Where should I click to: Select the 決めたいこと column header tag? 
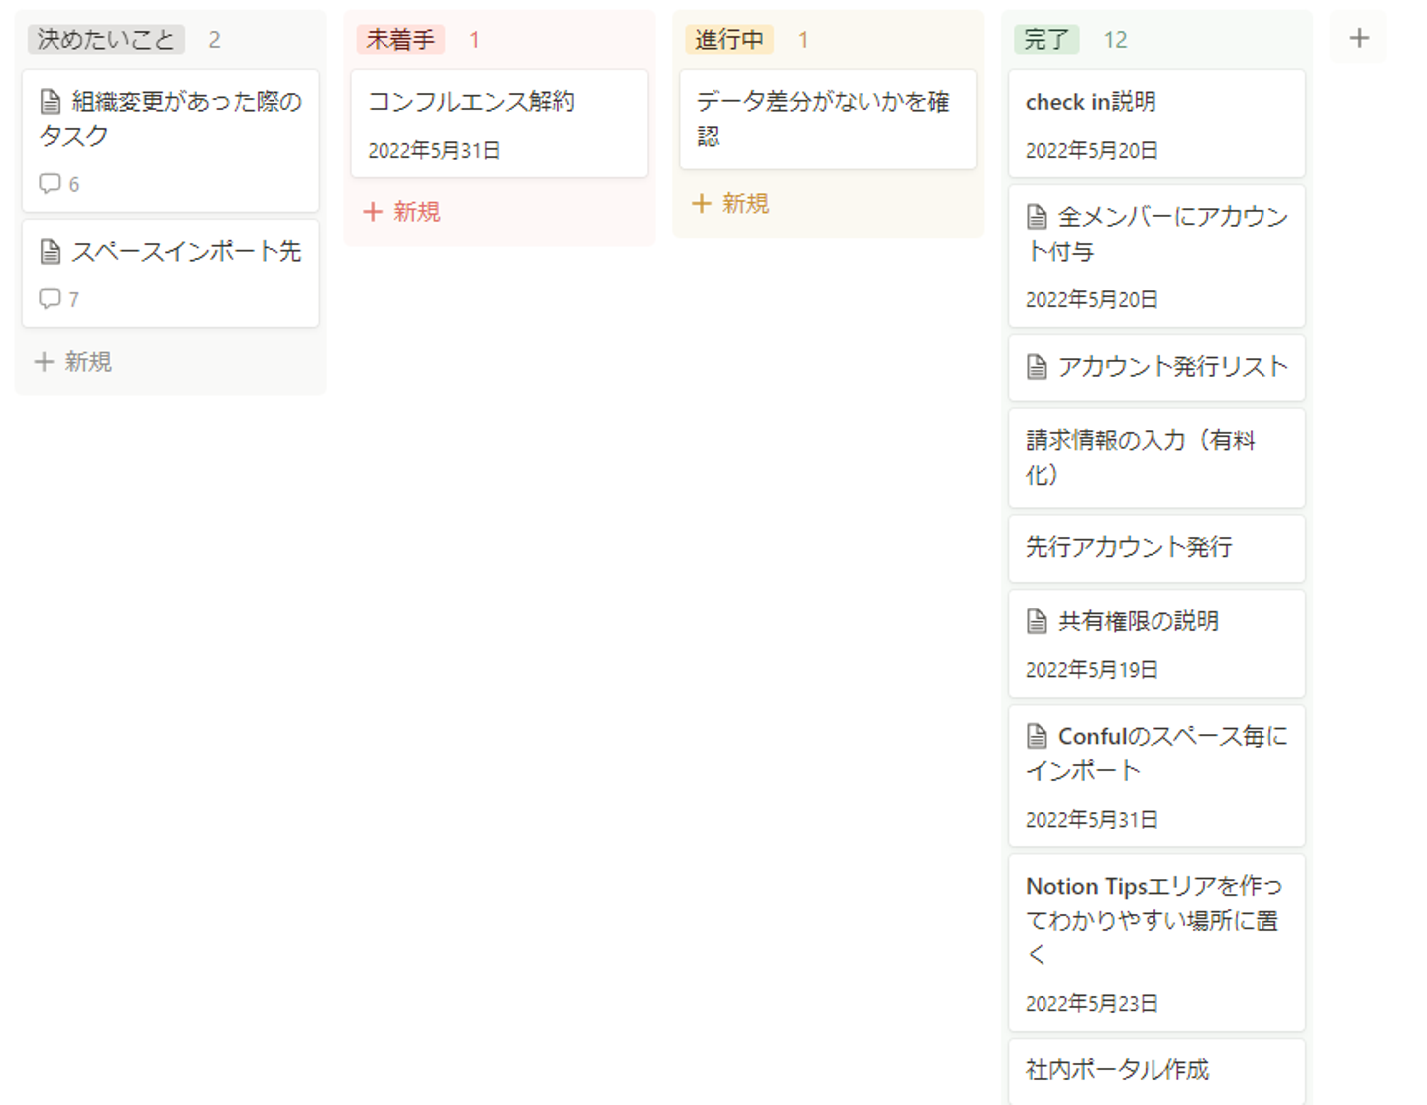coord(106,39)
